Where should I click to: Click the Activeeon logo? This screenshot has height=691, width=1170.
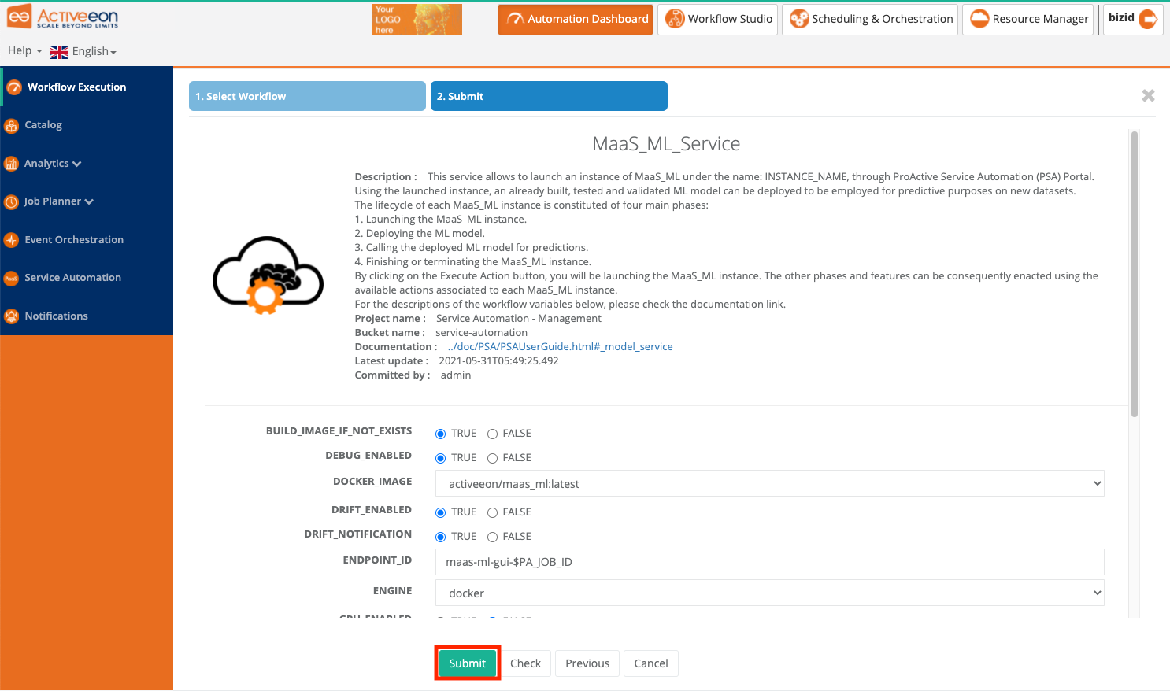(x=63, y=17)
